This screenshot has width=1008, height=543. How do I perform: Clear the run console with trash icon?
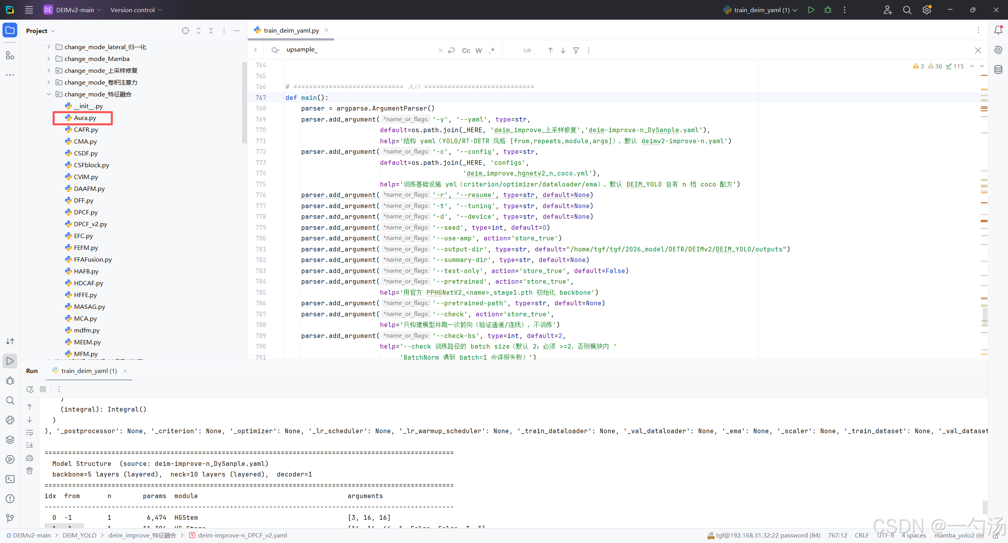[x=30, y=471]
